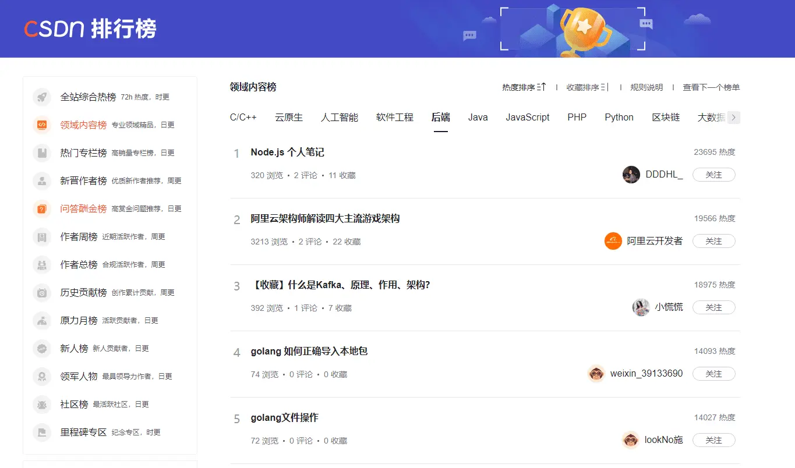Open article golang文件操作
The width and height of the screenshot is (795, 468).
pyautogui.click(x=285, y=418)
